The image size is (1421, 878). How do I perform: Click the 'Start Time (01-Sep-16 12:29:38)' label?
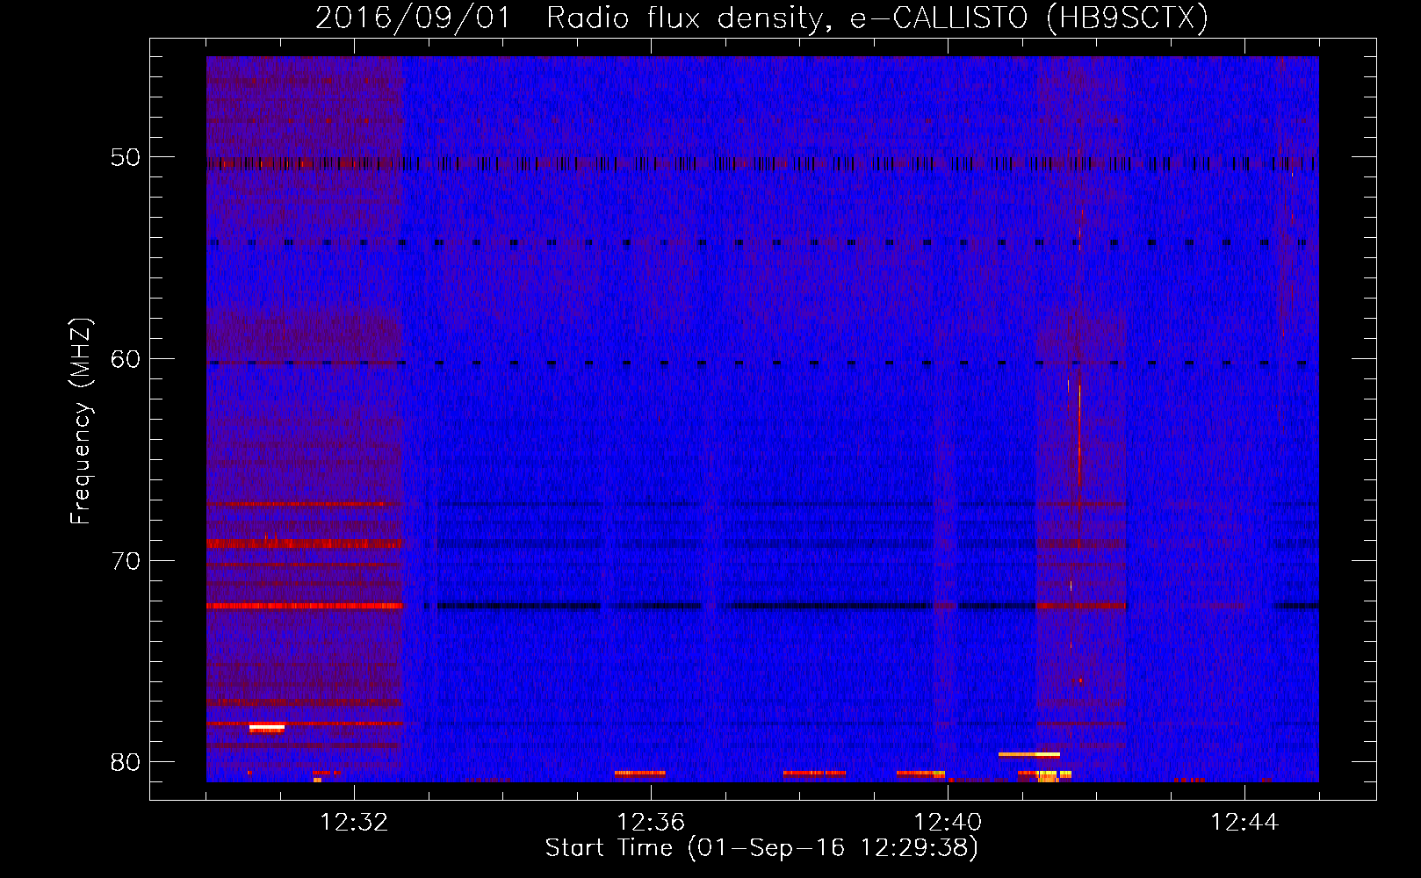(x=761, y=848)
